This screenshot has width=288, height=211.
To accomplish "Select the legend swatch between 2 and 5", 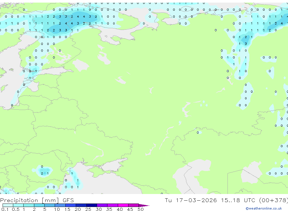I will pos(39,205).
